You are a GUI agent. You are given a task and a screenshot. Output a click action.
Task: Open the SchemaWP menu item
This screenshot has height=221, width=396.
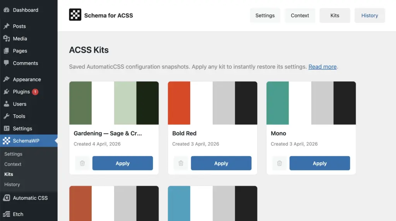pos(29,141)
